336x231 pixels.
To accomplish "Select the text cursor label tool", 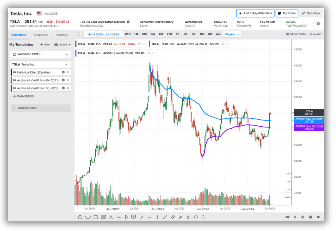I will click(126, 217).
